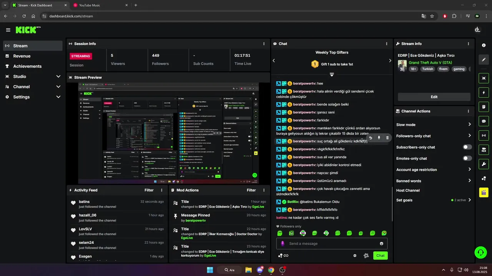Image resolution: width=492 pixels, height=276 pixels.
Task: Open the Session Info options menu
Action: click(264, 44)
